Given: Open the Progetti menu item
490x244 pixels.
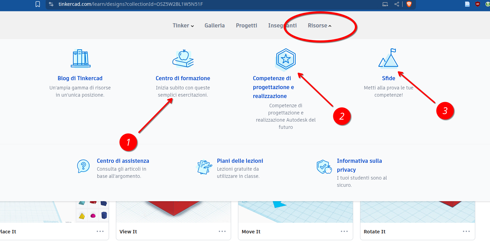Looking at the screenshot, I should (x=247, y=25).
